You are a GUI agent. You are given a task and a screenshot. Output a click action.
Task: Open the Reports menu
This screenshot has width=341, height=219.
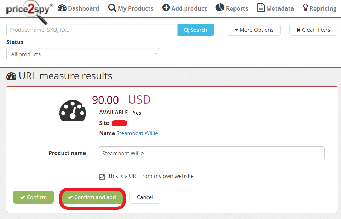[232, 8]
